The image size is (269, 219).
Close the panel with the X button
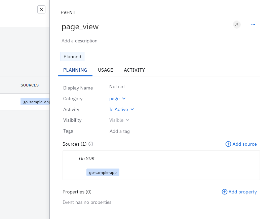coord(41,9)
